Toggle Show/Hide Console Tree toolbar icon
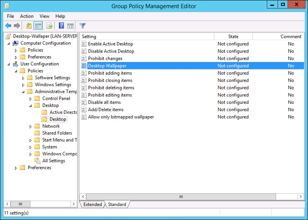308x220 pixels. pyautogui.click(x=38, y=26)
